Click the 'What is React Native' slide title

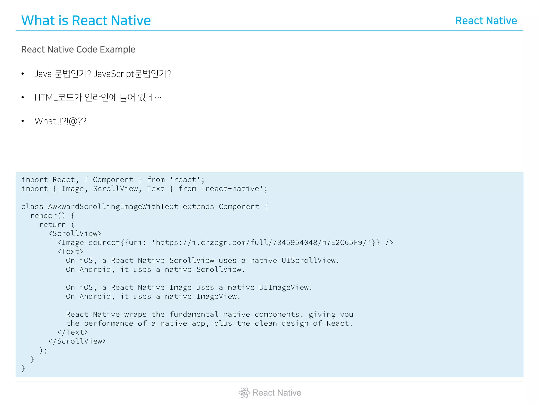pyautogui.click(x=86, y=21)
